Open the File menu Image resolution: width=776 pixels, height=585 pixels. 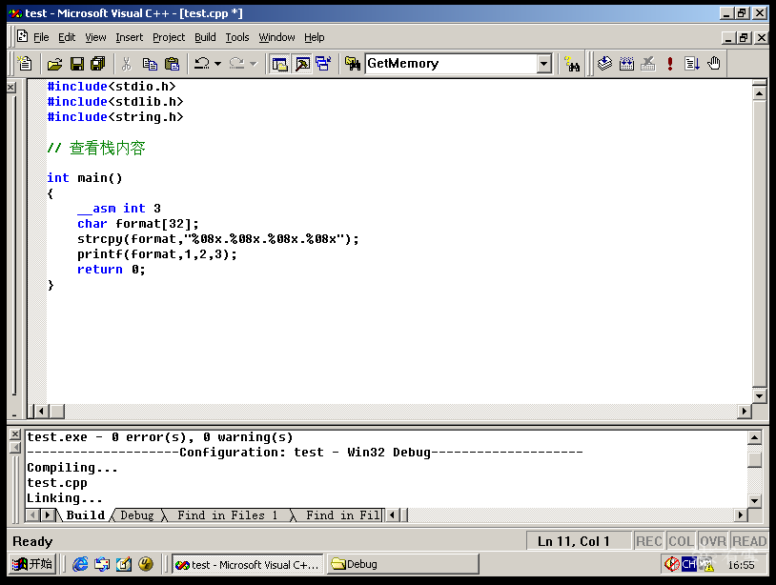(x=41, y=37)
